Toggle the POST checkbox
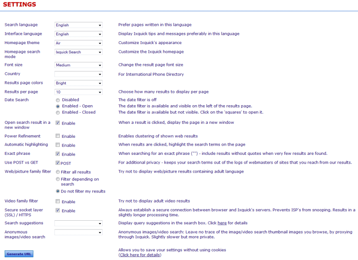Image resolution: width=358 pixels, height=260 pixels. pos(58,163)
